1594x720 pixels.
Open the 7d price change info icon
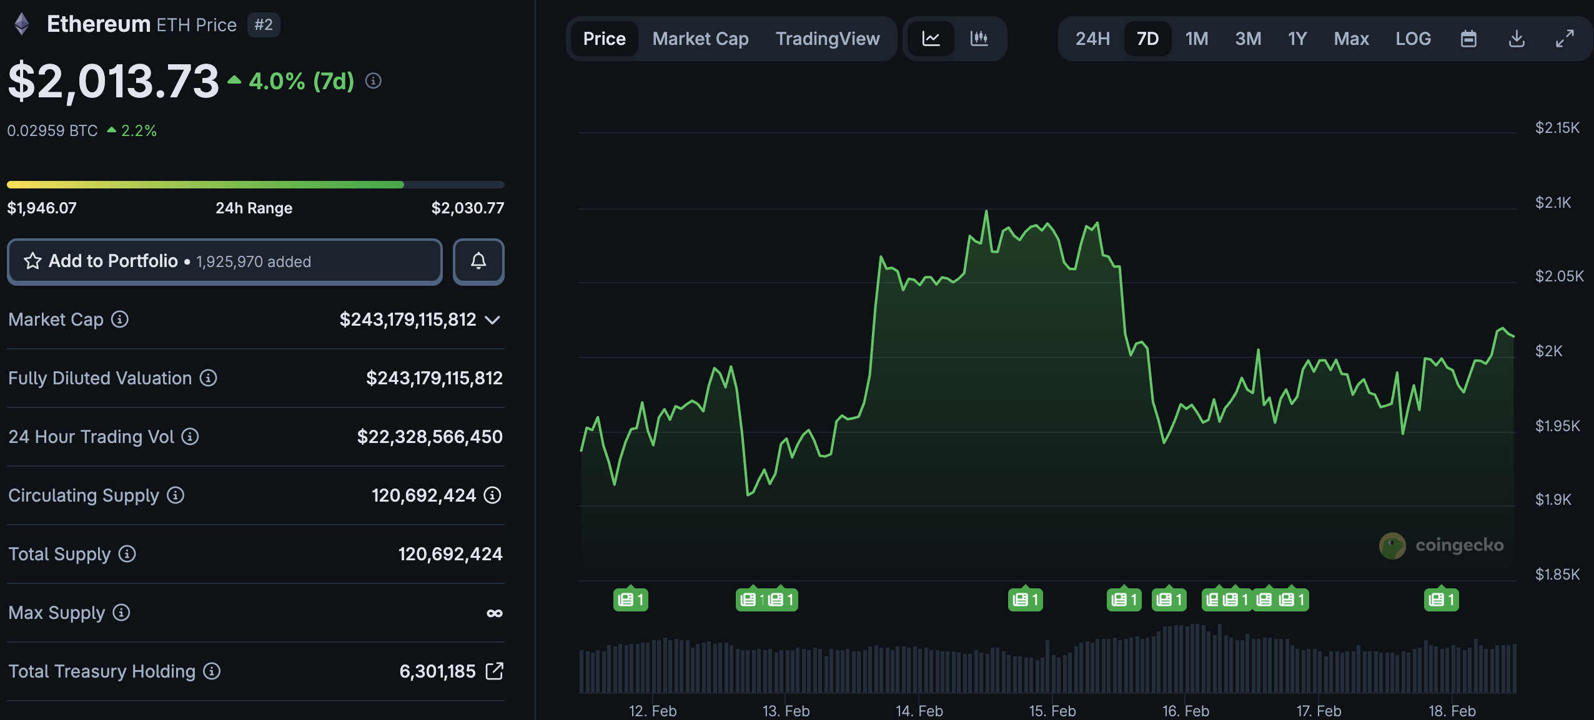374,81
